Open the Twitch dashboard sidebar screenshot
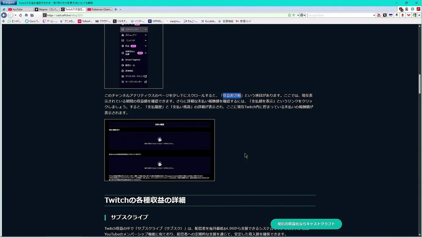 (134, 56)
